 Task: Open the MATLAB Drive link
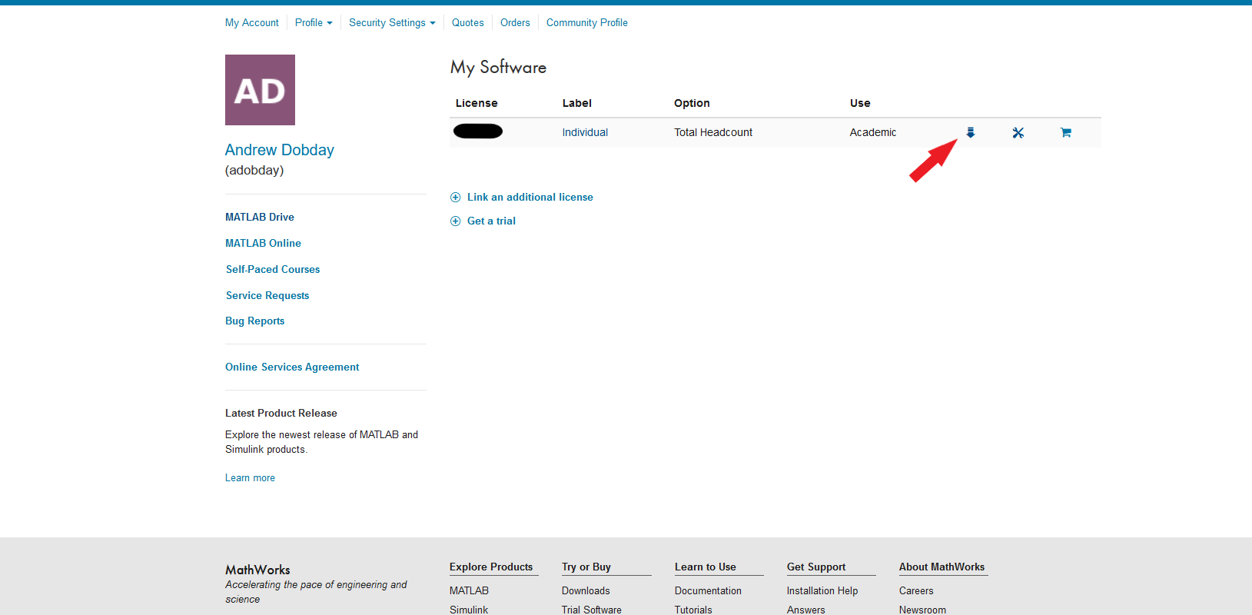click(260, 217)
